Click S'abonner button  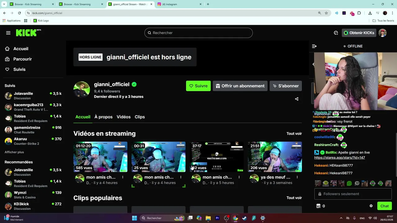(x=286, y=86)
